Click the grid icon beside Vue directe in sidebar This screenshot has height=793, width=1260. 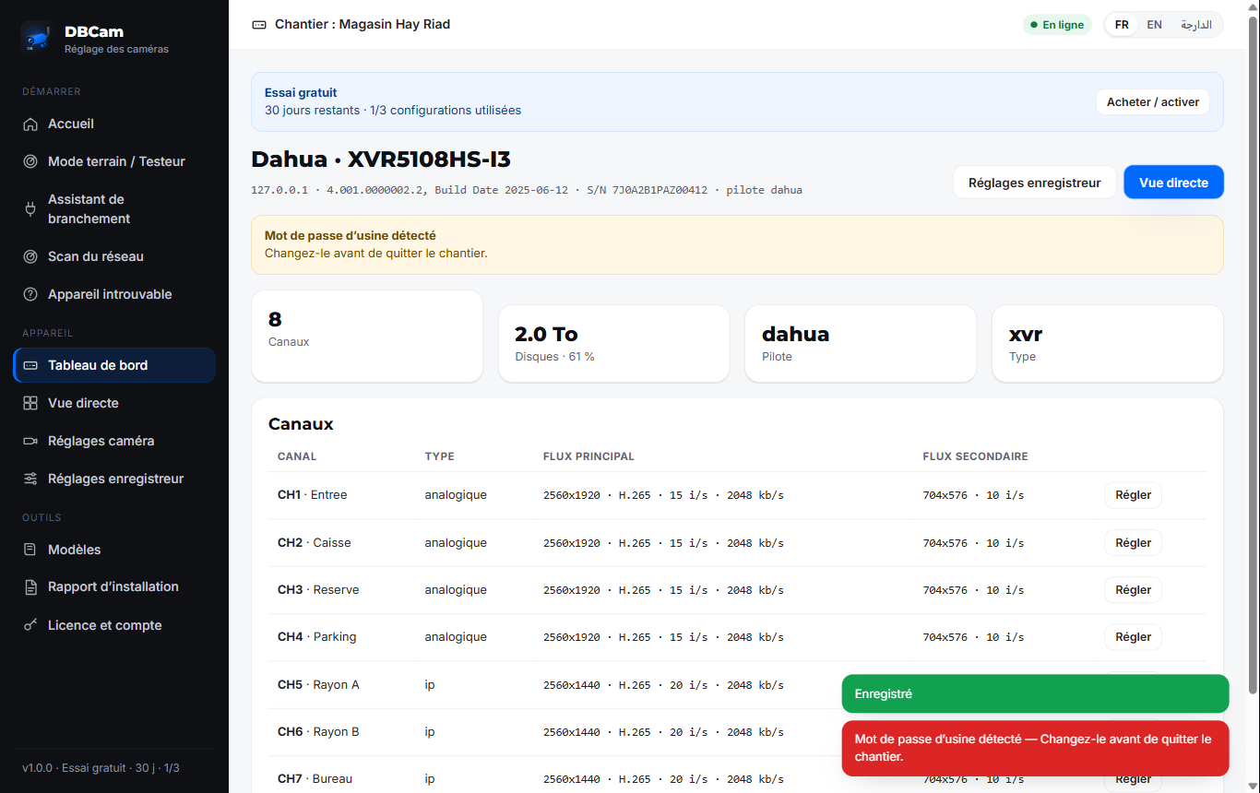coord(30,404)
